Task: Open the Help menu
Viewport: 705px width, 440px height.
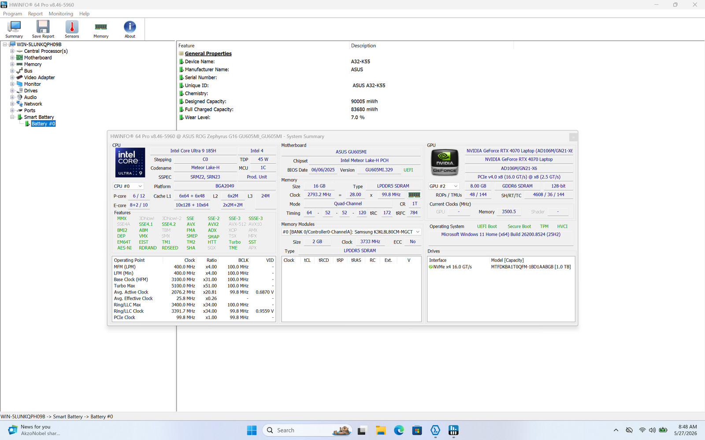Action: pyautogui.click(x=84, y=14)
